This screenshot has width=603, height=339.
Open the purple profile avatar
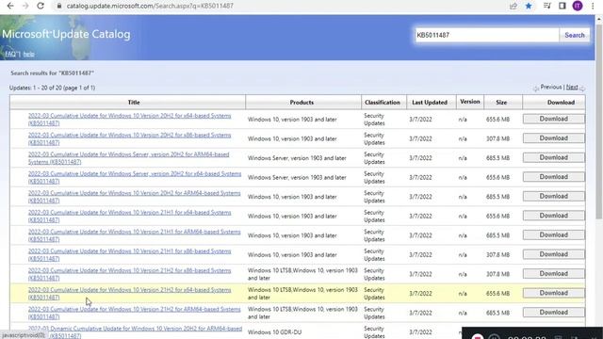[x=578, y=6]
